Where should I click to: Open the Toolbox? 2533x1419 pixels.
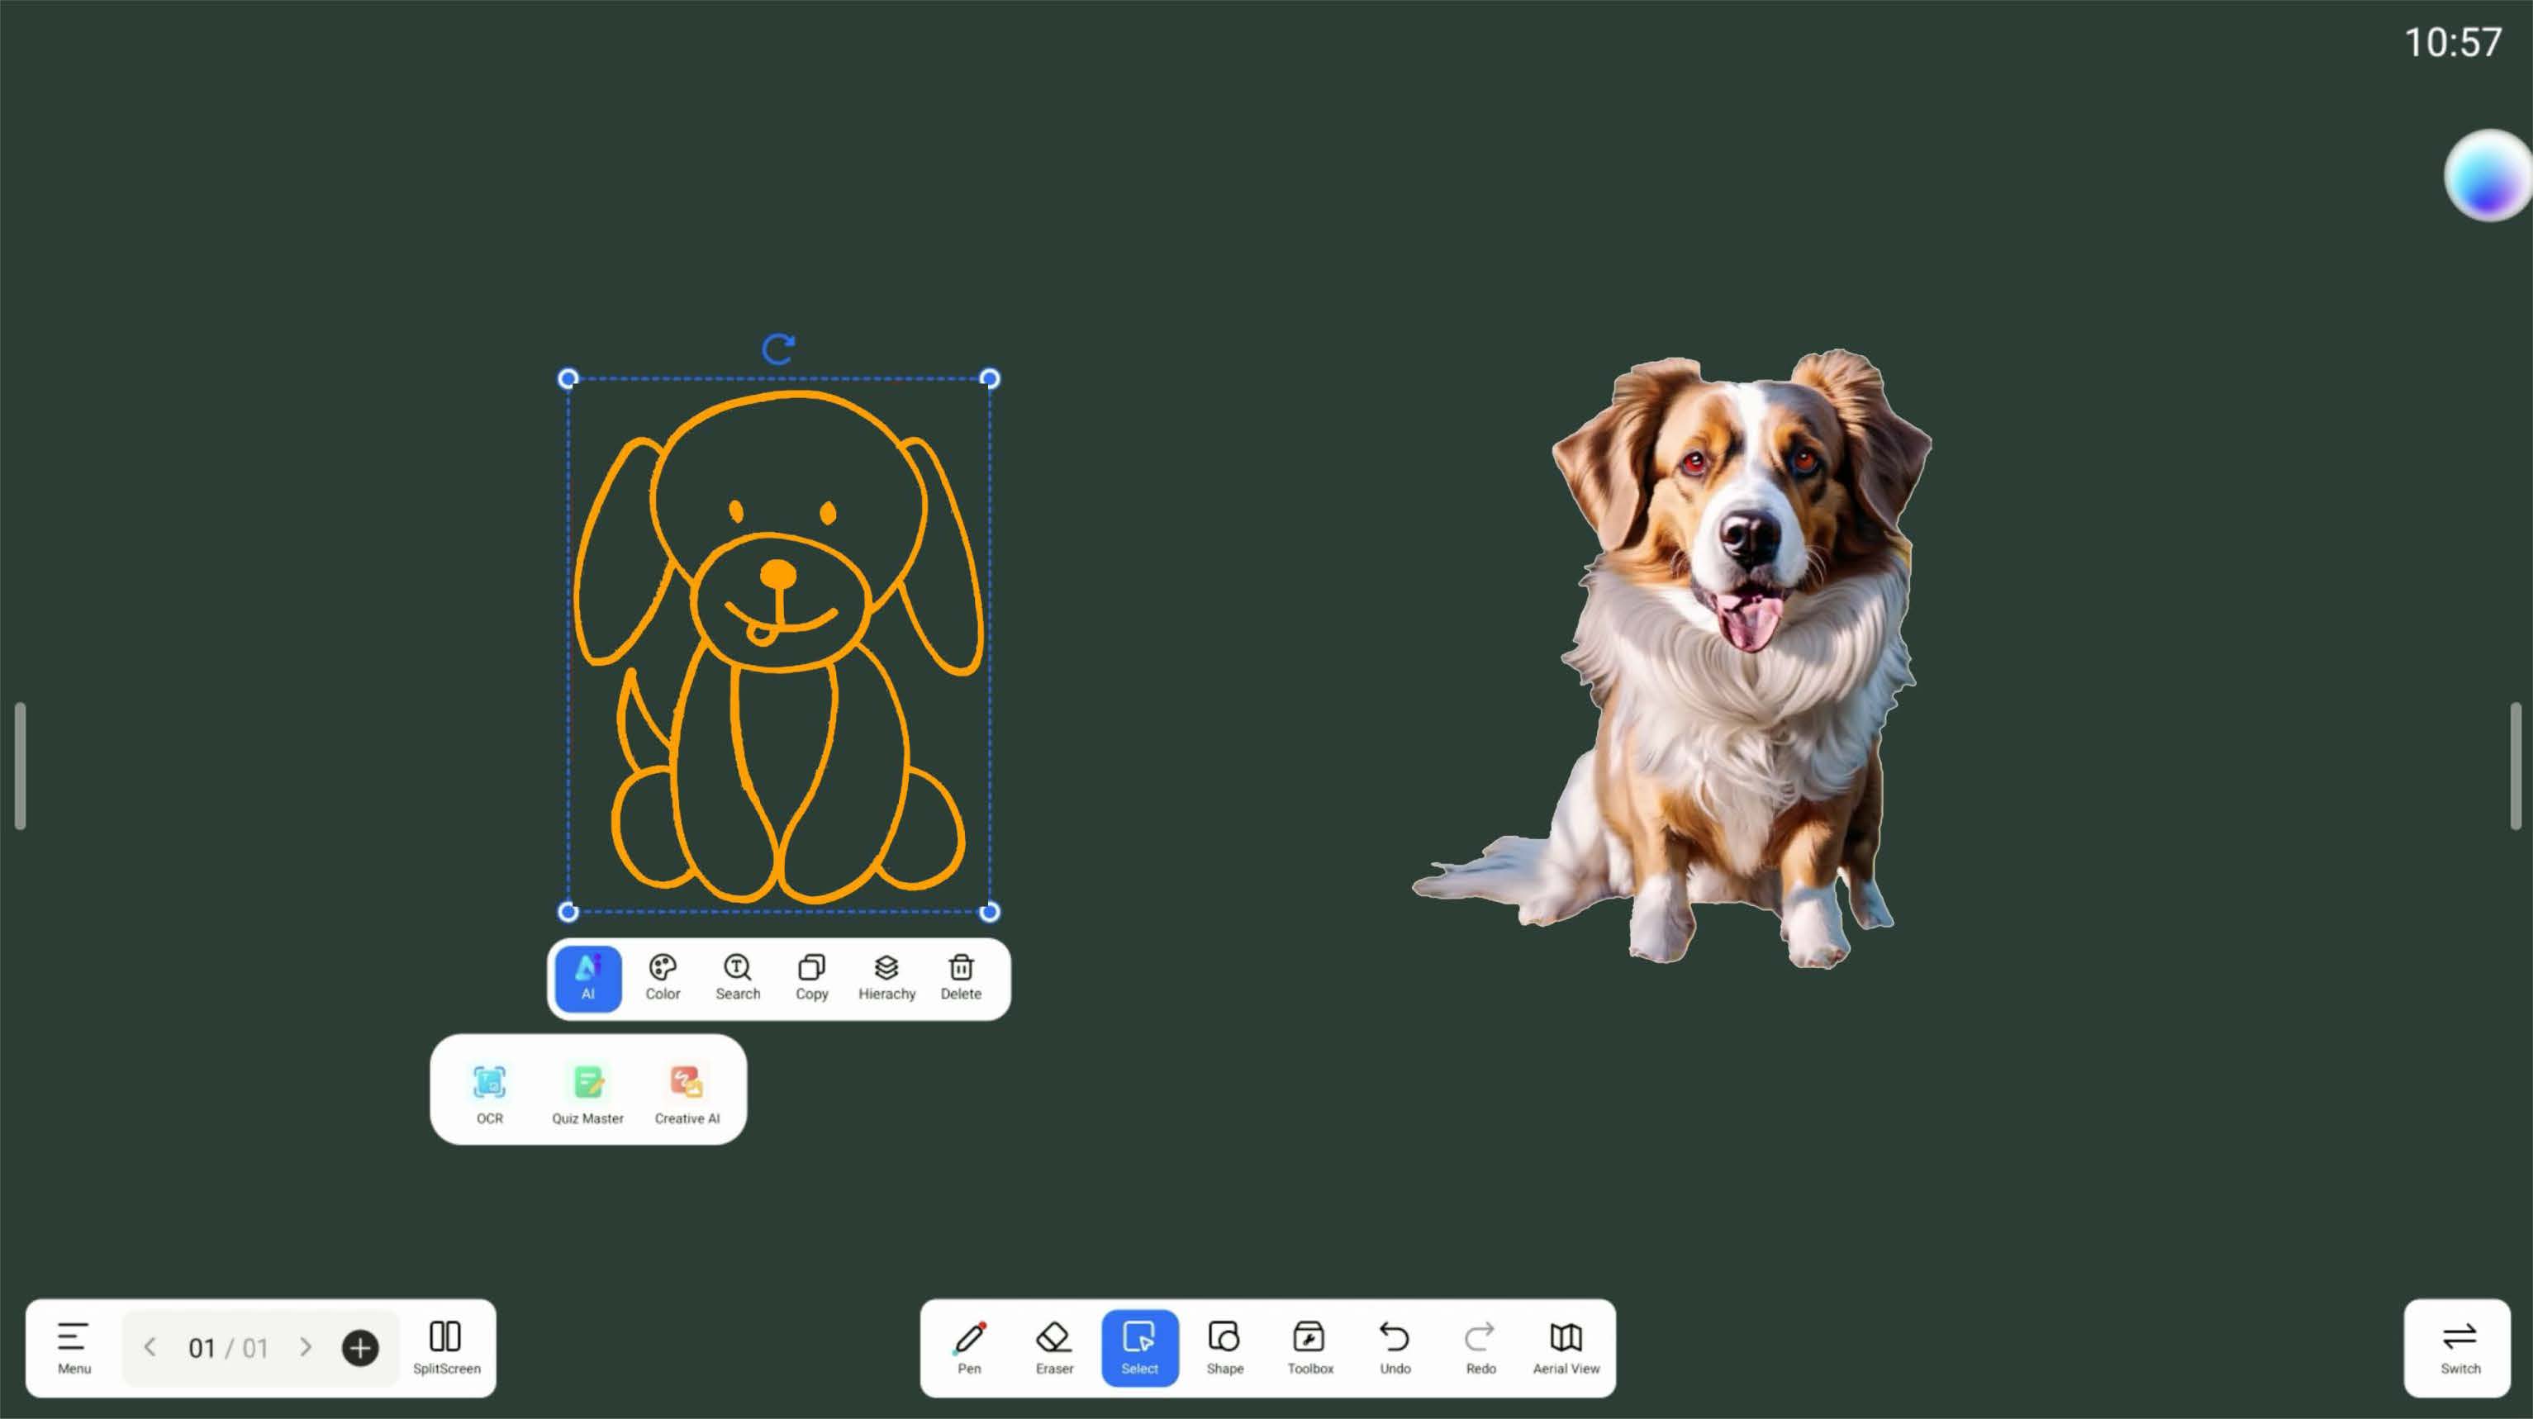coord(1309,1346)
